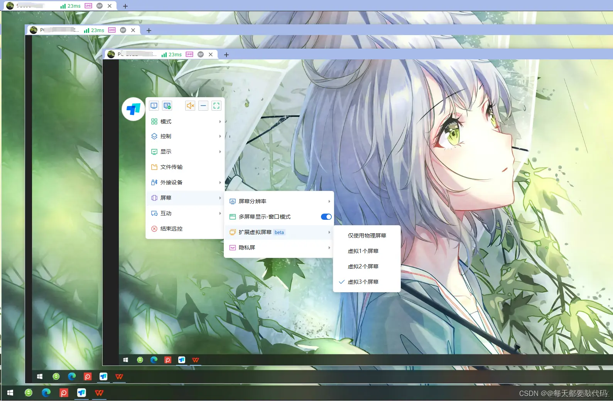Click the 结束远控 red circle icon

coord(154,229)
